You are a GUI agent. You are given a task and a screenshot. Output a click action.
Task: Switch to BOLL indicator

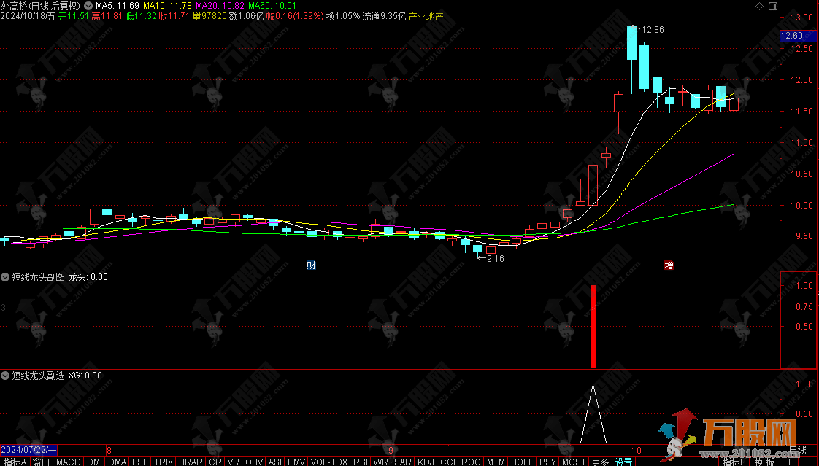523,462
